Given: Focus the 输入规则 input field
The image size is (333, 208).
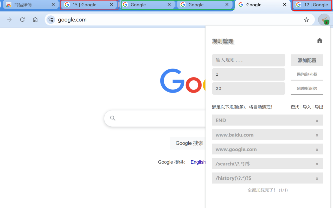Looking at the screenshot, I should [249, 60].
